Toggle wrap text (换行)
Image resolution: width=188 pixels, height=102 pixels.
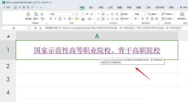(x=124, y=14)
